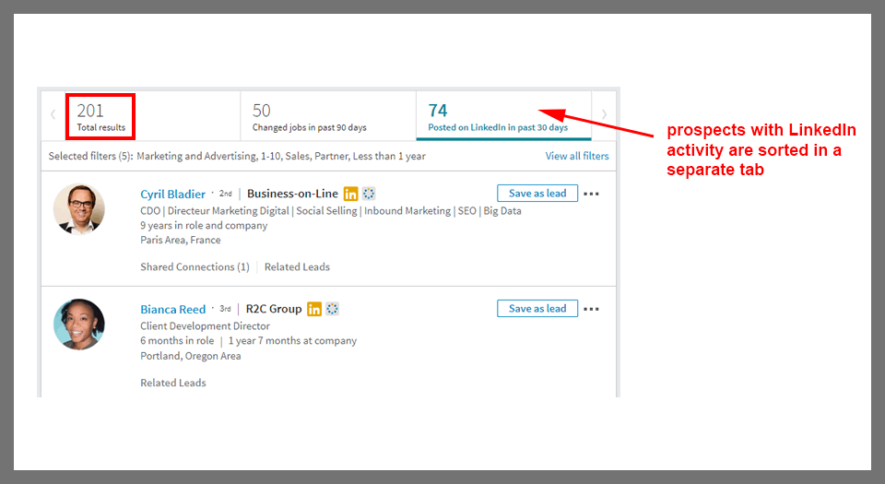Click LinkedIn premium badge next to R2C Group
Viewport: 885px width, 484px height.
point(314,309)
